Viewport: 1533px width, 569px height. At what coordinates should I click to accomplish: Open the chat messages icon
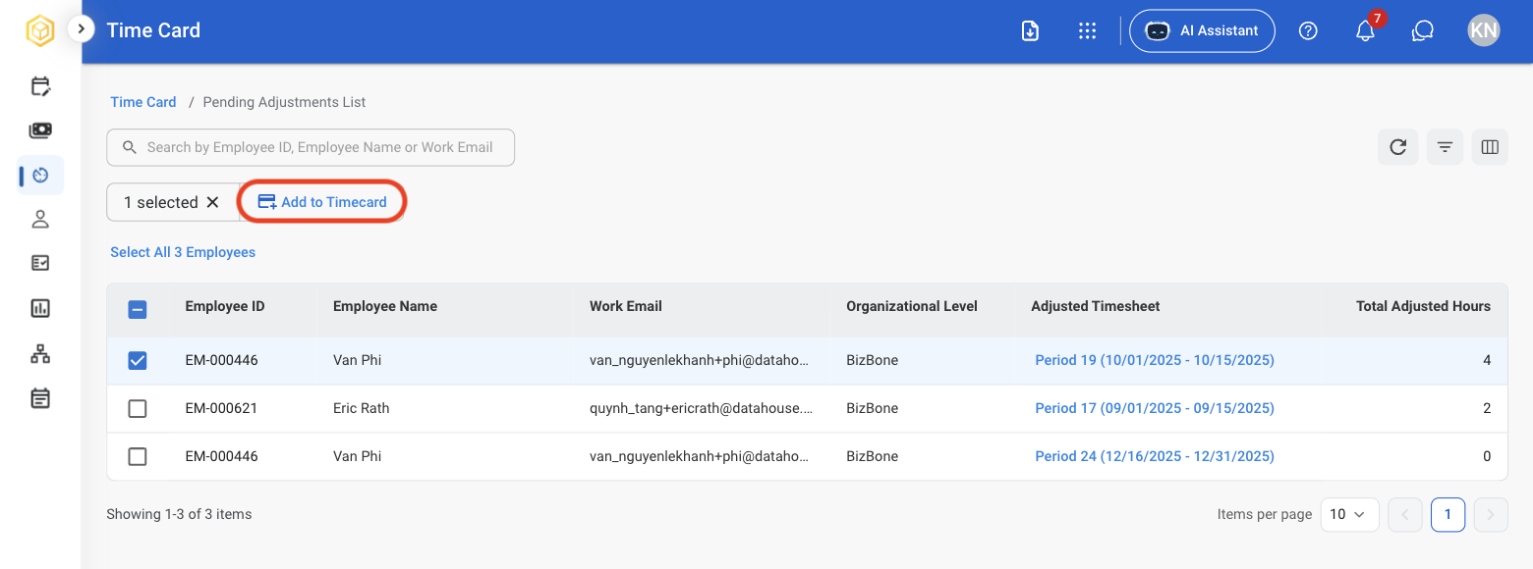(1422, 30)
